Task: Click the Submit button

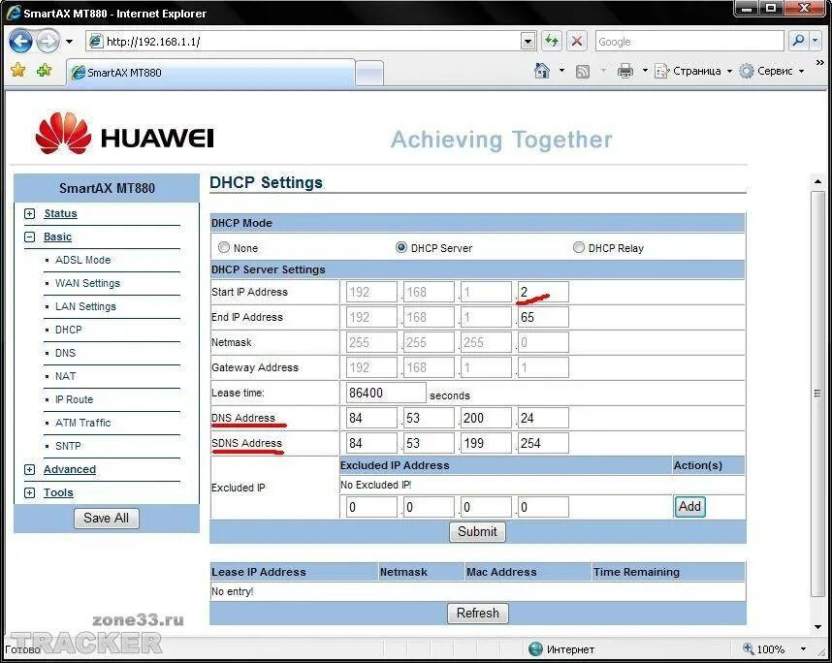Action: 477,532
